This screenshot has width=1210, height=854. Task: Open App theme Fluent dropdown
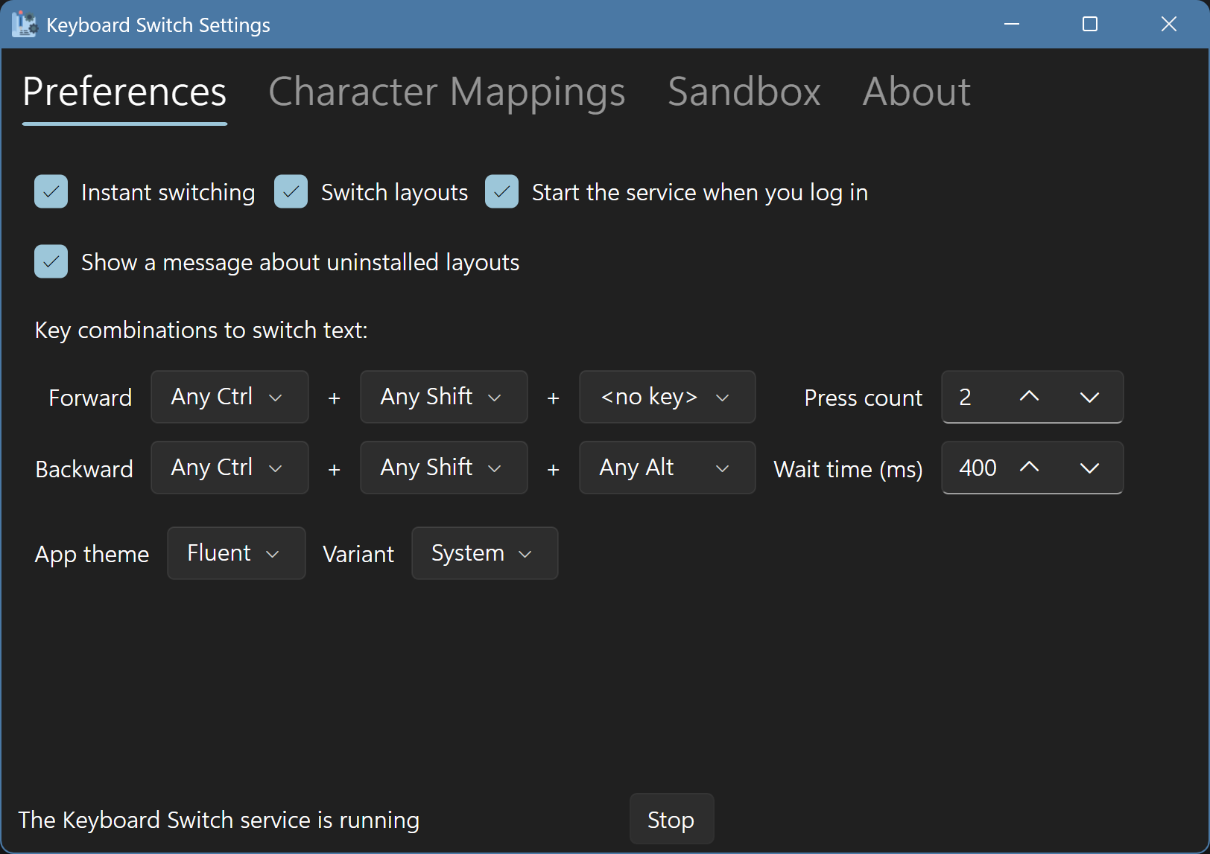(236, 553)
